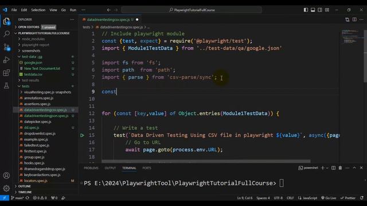This screenshot has width=367, height=206.
Task: Open google.json in the explorer
Action: click(33, 62)
